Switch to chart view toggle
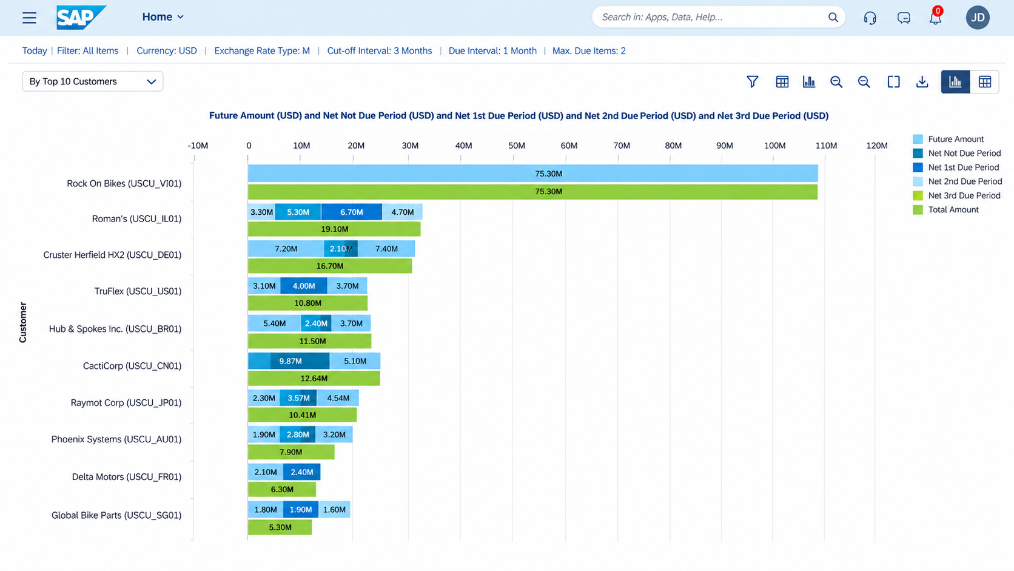This screenshot has width=1014, height=571. coord(956,82)
